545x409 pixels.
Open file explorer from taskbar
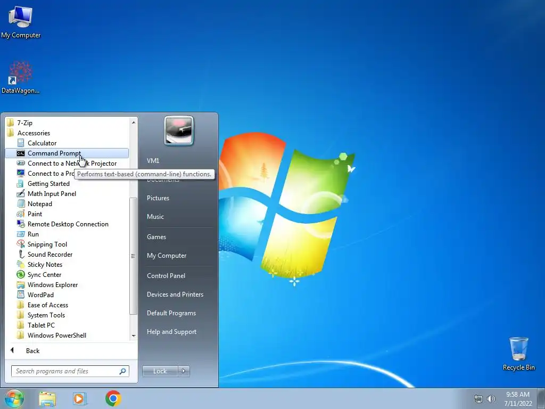click(x=47, y=399)
